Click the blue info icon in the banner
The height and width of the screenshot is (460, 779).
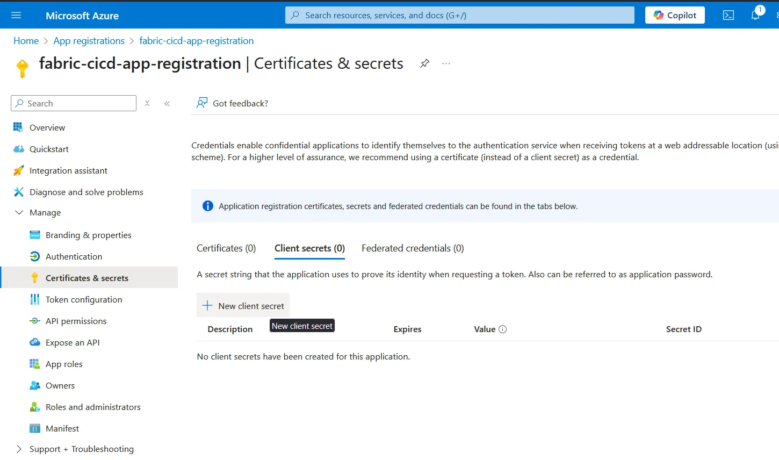pyautogui.click(x=207, y=206)
